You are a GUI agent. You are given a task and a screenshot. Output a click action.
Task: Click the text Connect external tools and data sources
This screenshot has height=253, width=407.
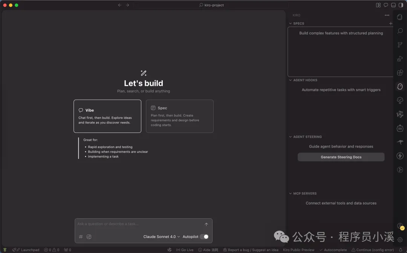341,203
